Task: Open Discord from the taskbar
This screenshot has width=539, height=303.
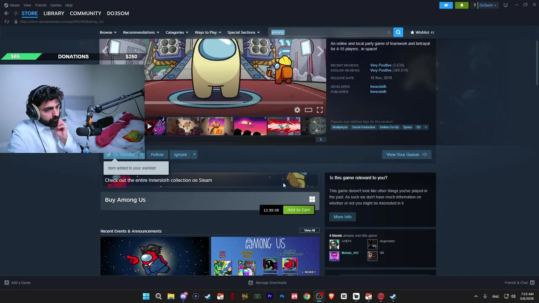Action: click(x=183, y=296)
